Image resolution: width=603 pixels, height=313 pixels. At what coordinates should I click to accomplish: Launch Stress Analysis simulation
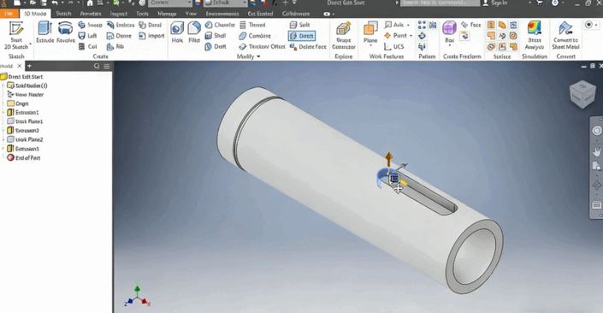pos(535,36)
